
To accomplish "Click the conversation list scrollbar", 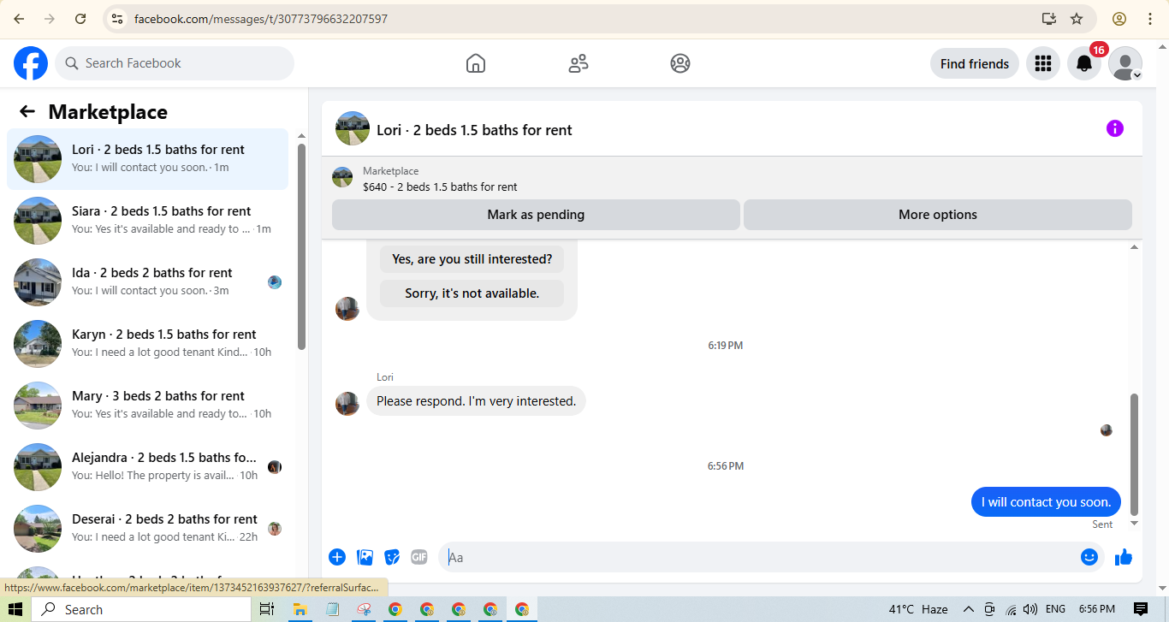I will [301, 246].
